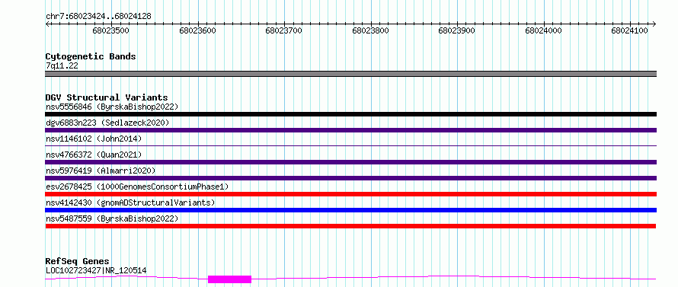Open variant nsv5976419 (Almarri2020) label
Image resolution: width=678 pixels, height=287 pixels.
tap(101, 171)
